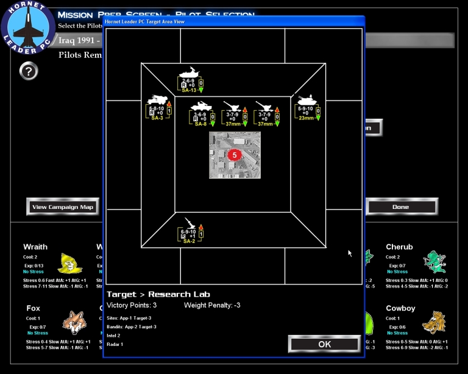Select the SA-8 vehicle unit

202,114
